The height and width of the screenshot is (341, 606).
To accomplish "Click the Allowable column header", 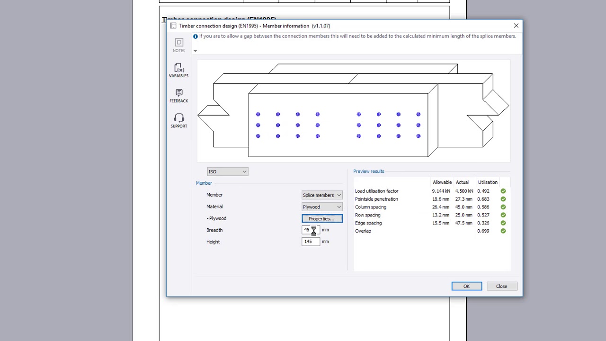I will [442, 182].
